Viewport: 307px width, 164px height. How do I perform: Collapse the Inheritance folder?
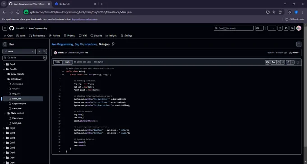(x=5, y=79)
